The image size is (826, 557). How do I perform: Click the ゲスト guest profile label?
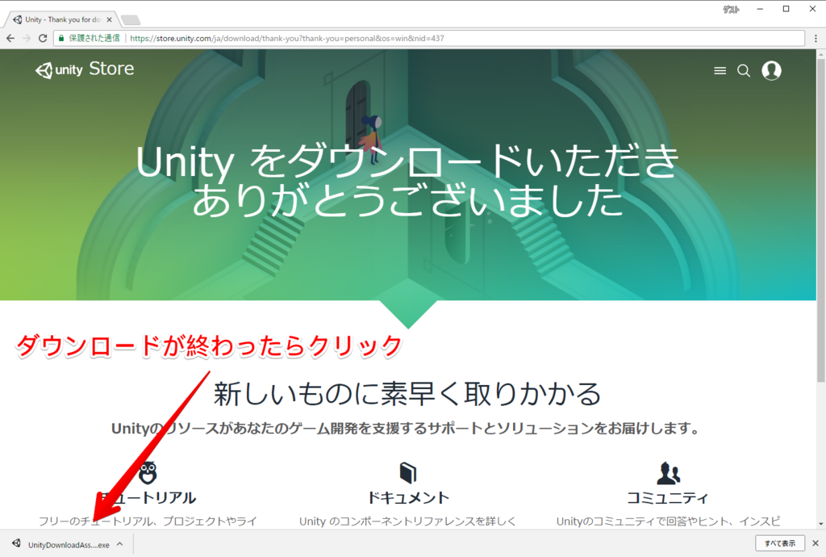[731, 9]
